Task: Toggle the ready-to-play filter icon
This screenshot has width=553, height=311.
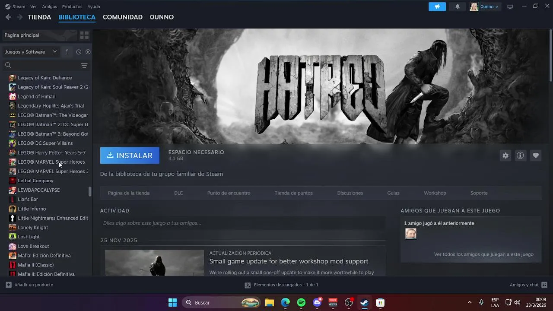Action: click(88, 52)
